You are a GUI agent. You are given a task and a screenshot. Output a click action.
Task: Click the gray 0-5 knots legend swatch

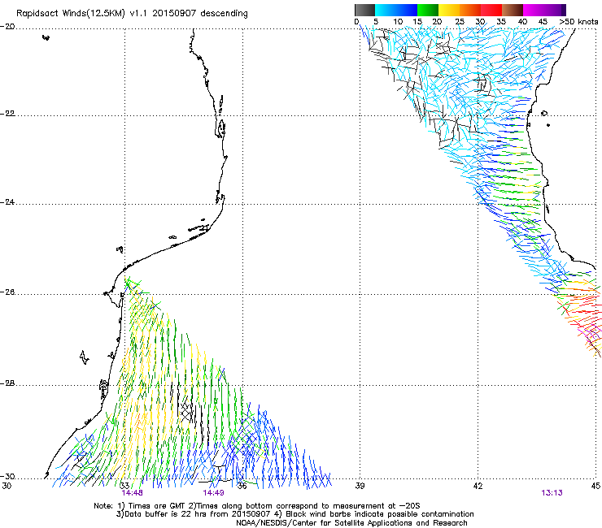[x=364, y=10]
